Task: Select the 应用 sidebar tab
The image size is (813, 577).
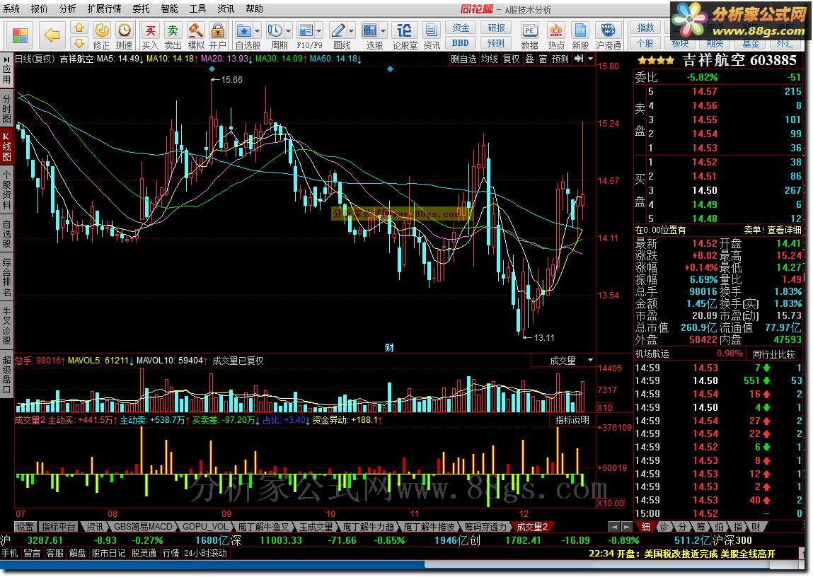Action: pyautogui.click(x=6, y=71)
